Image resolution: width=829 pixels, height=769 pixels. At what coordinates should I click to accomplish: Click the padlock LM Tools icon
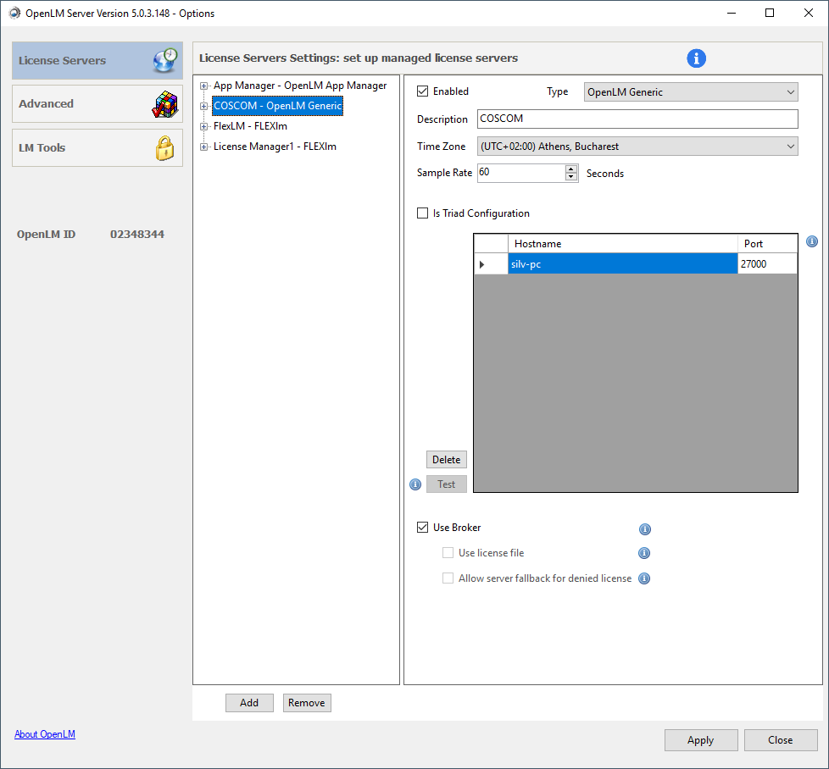click(x=164, y=148)
